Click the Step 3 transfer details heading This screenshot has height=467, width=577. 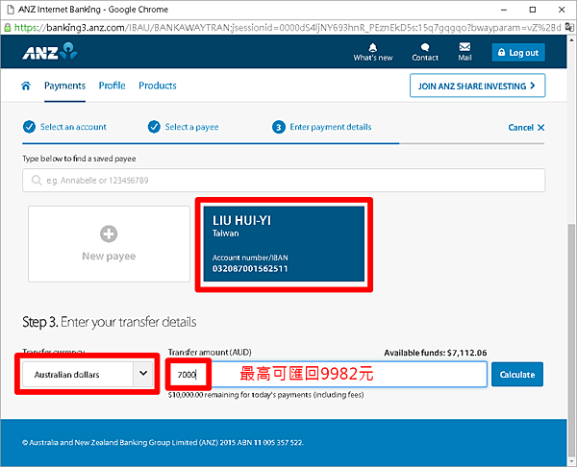pos(110,322)
